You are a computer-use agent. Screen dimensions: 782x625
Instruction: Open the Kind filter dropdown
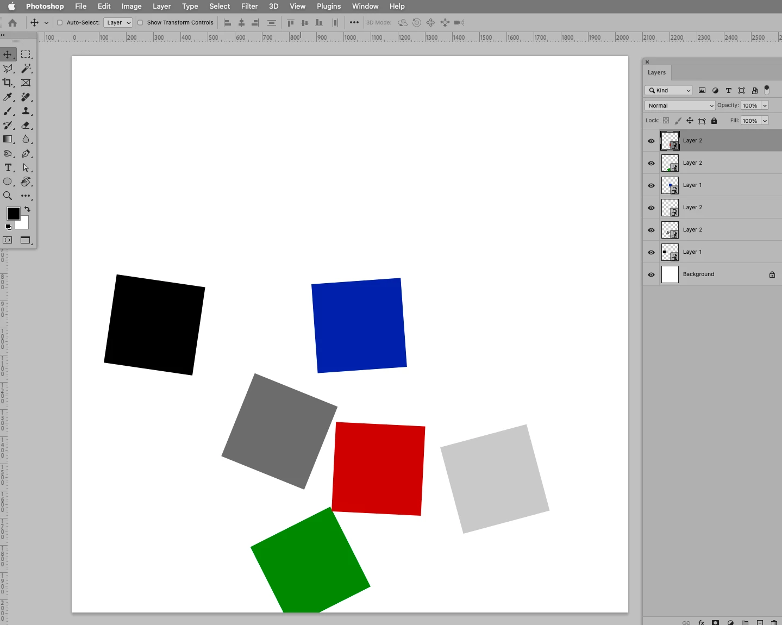point(668,90)
